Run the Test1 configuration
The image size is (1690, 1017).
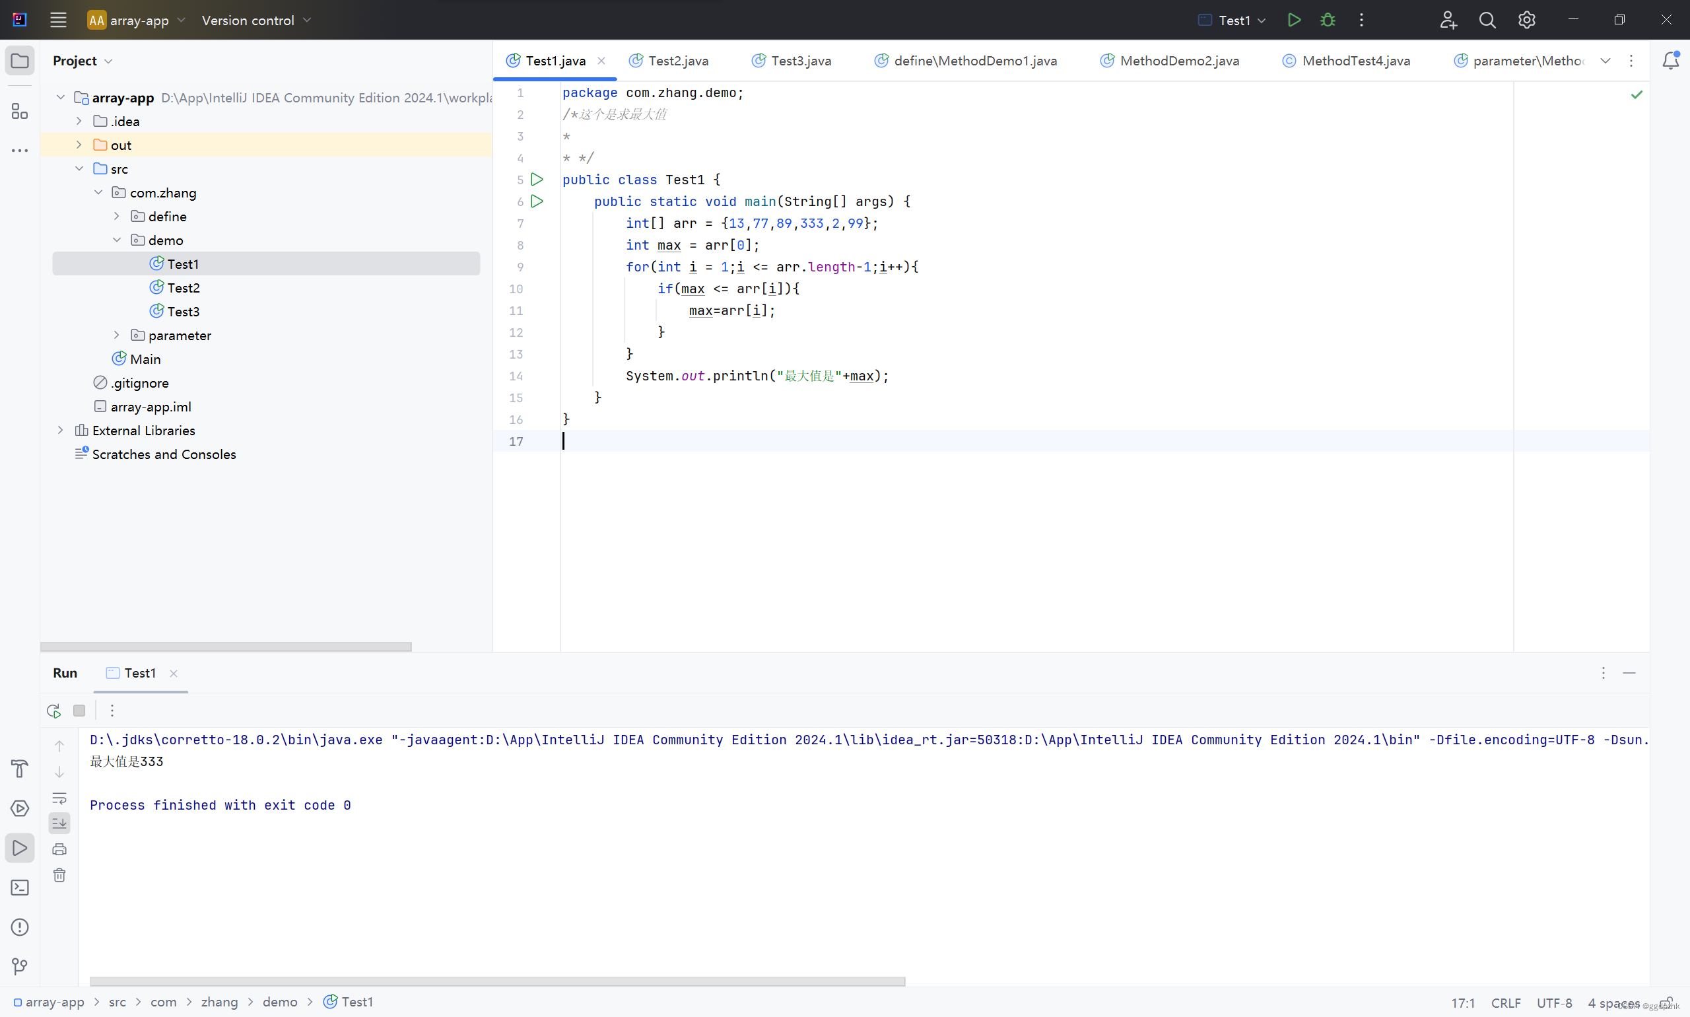click(1293, 20)
